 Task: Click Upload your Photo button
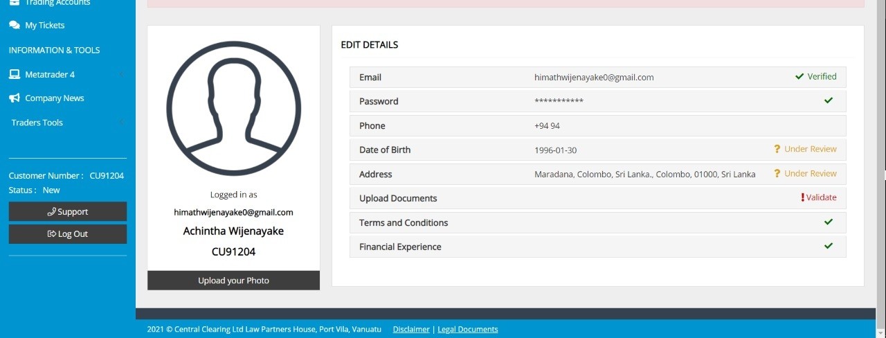[x=233, y=281]
